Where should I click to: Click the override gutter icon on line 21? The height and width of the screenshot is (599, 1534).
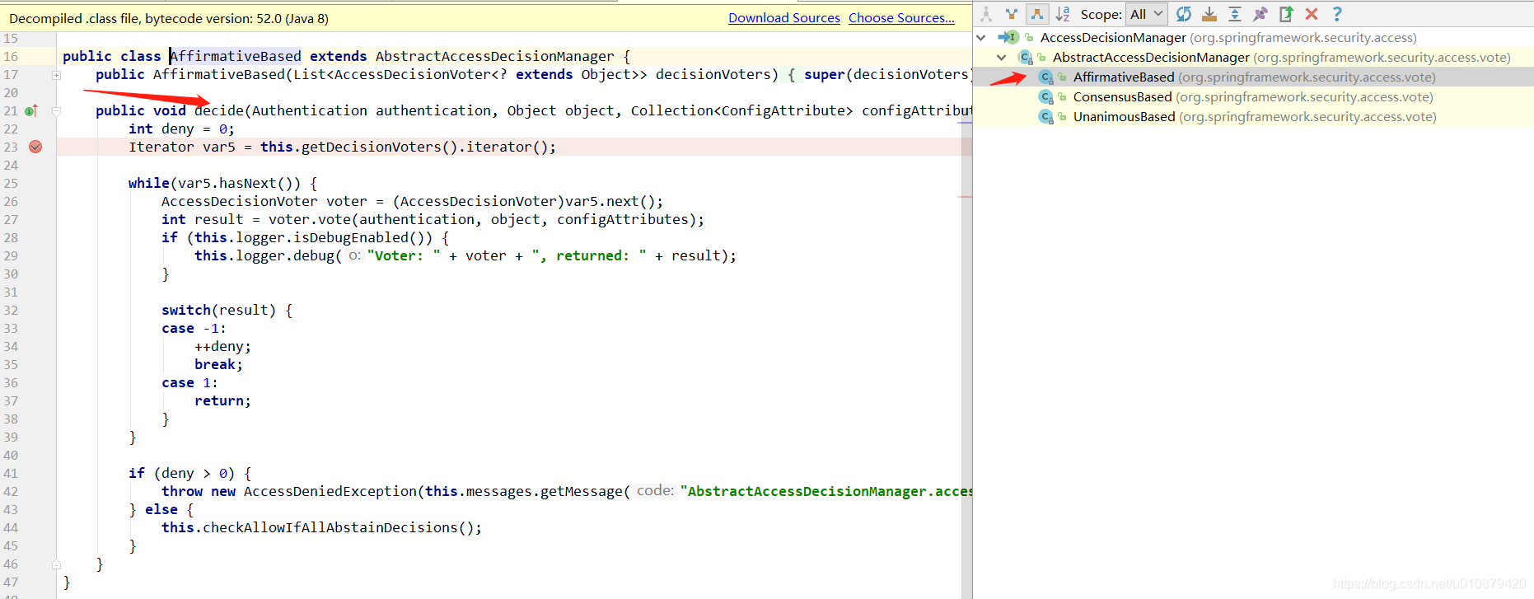(31, 110)
